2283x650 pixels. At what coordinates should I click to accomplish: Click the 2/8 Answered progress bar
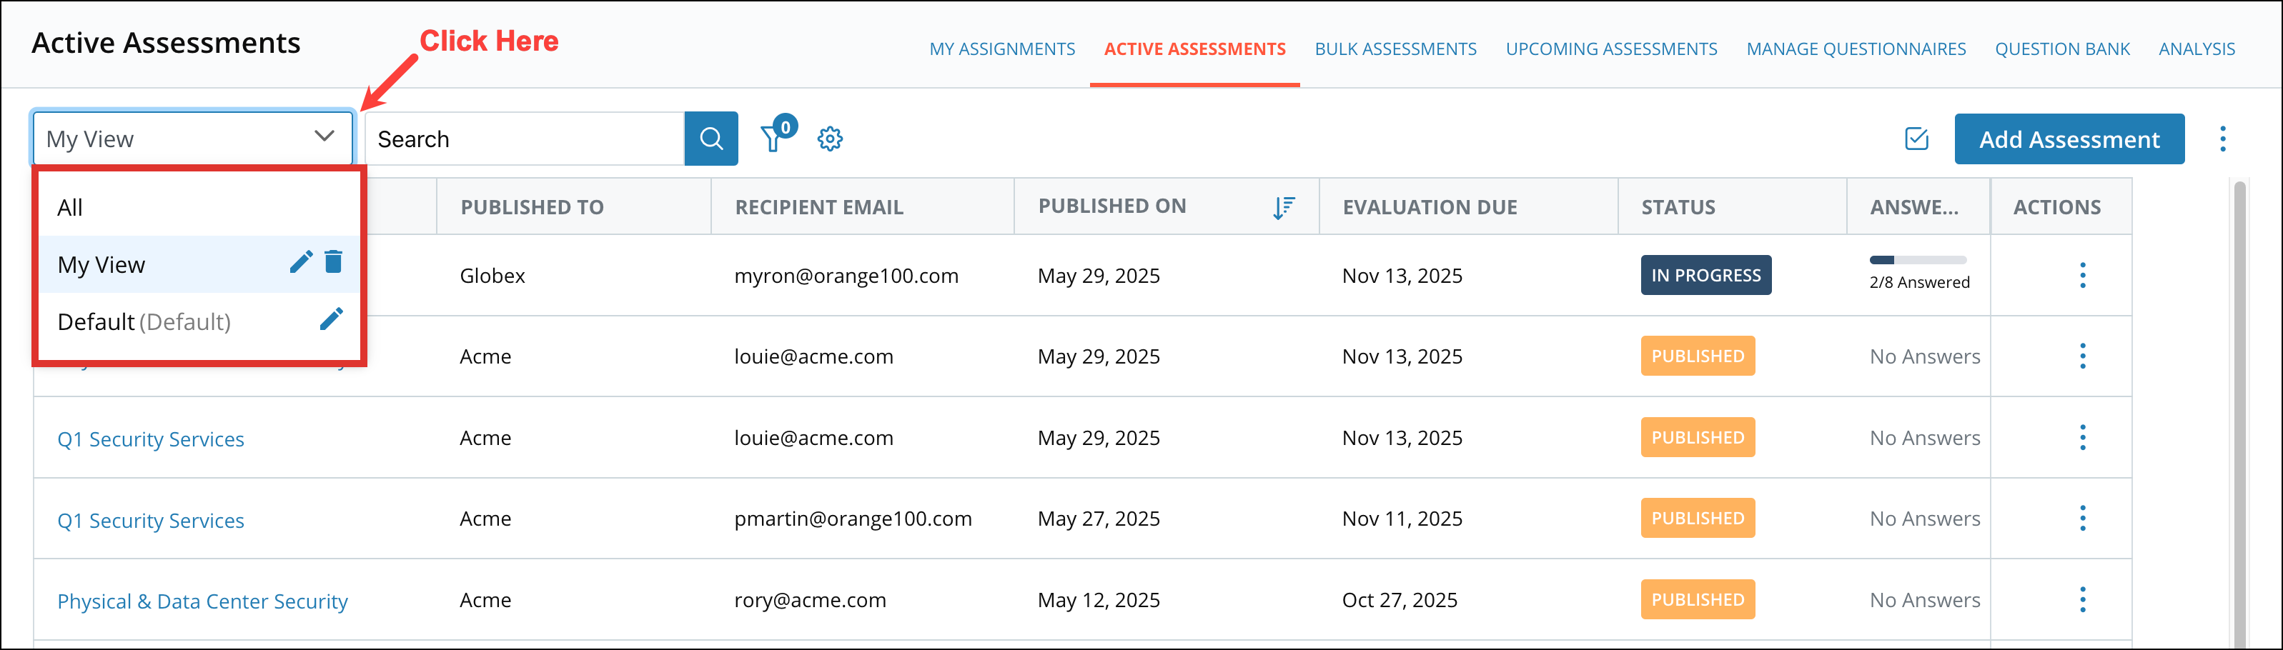point(1917,260)
